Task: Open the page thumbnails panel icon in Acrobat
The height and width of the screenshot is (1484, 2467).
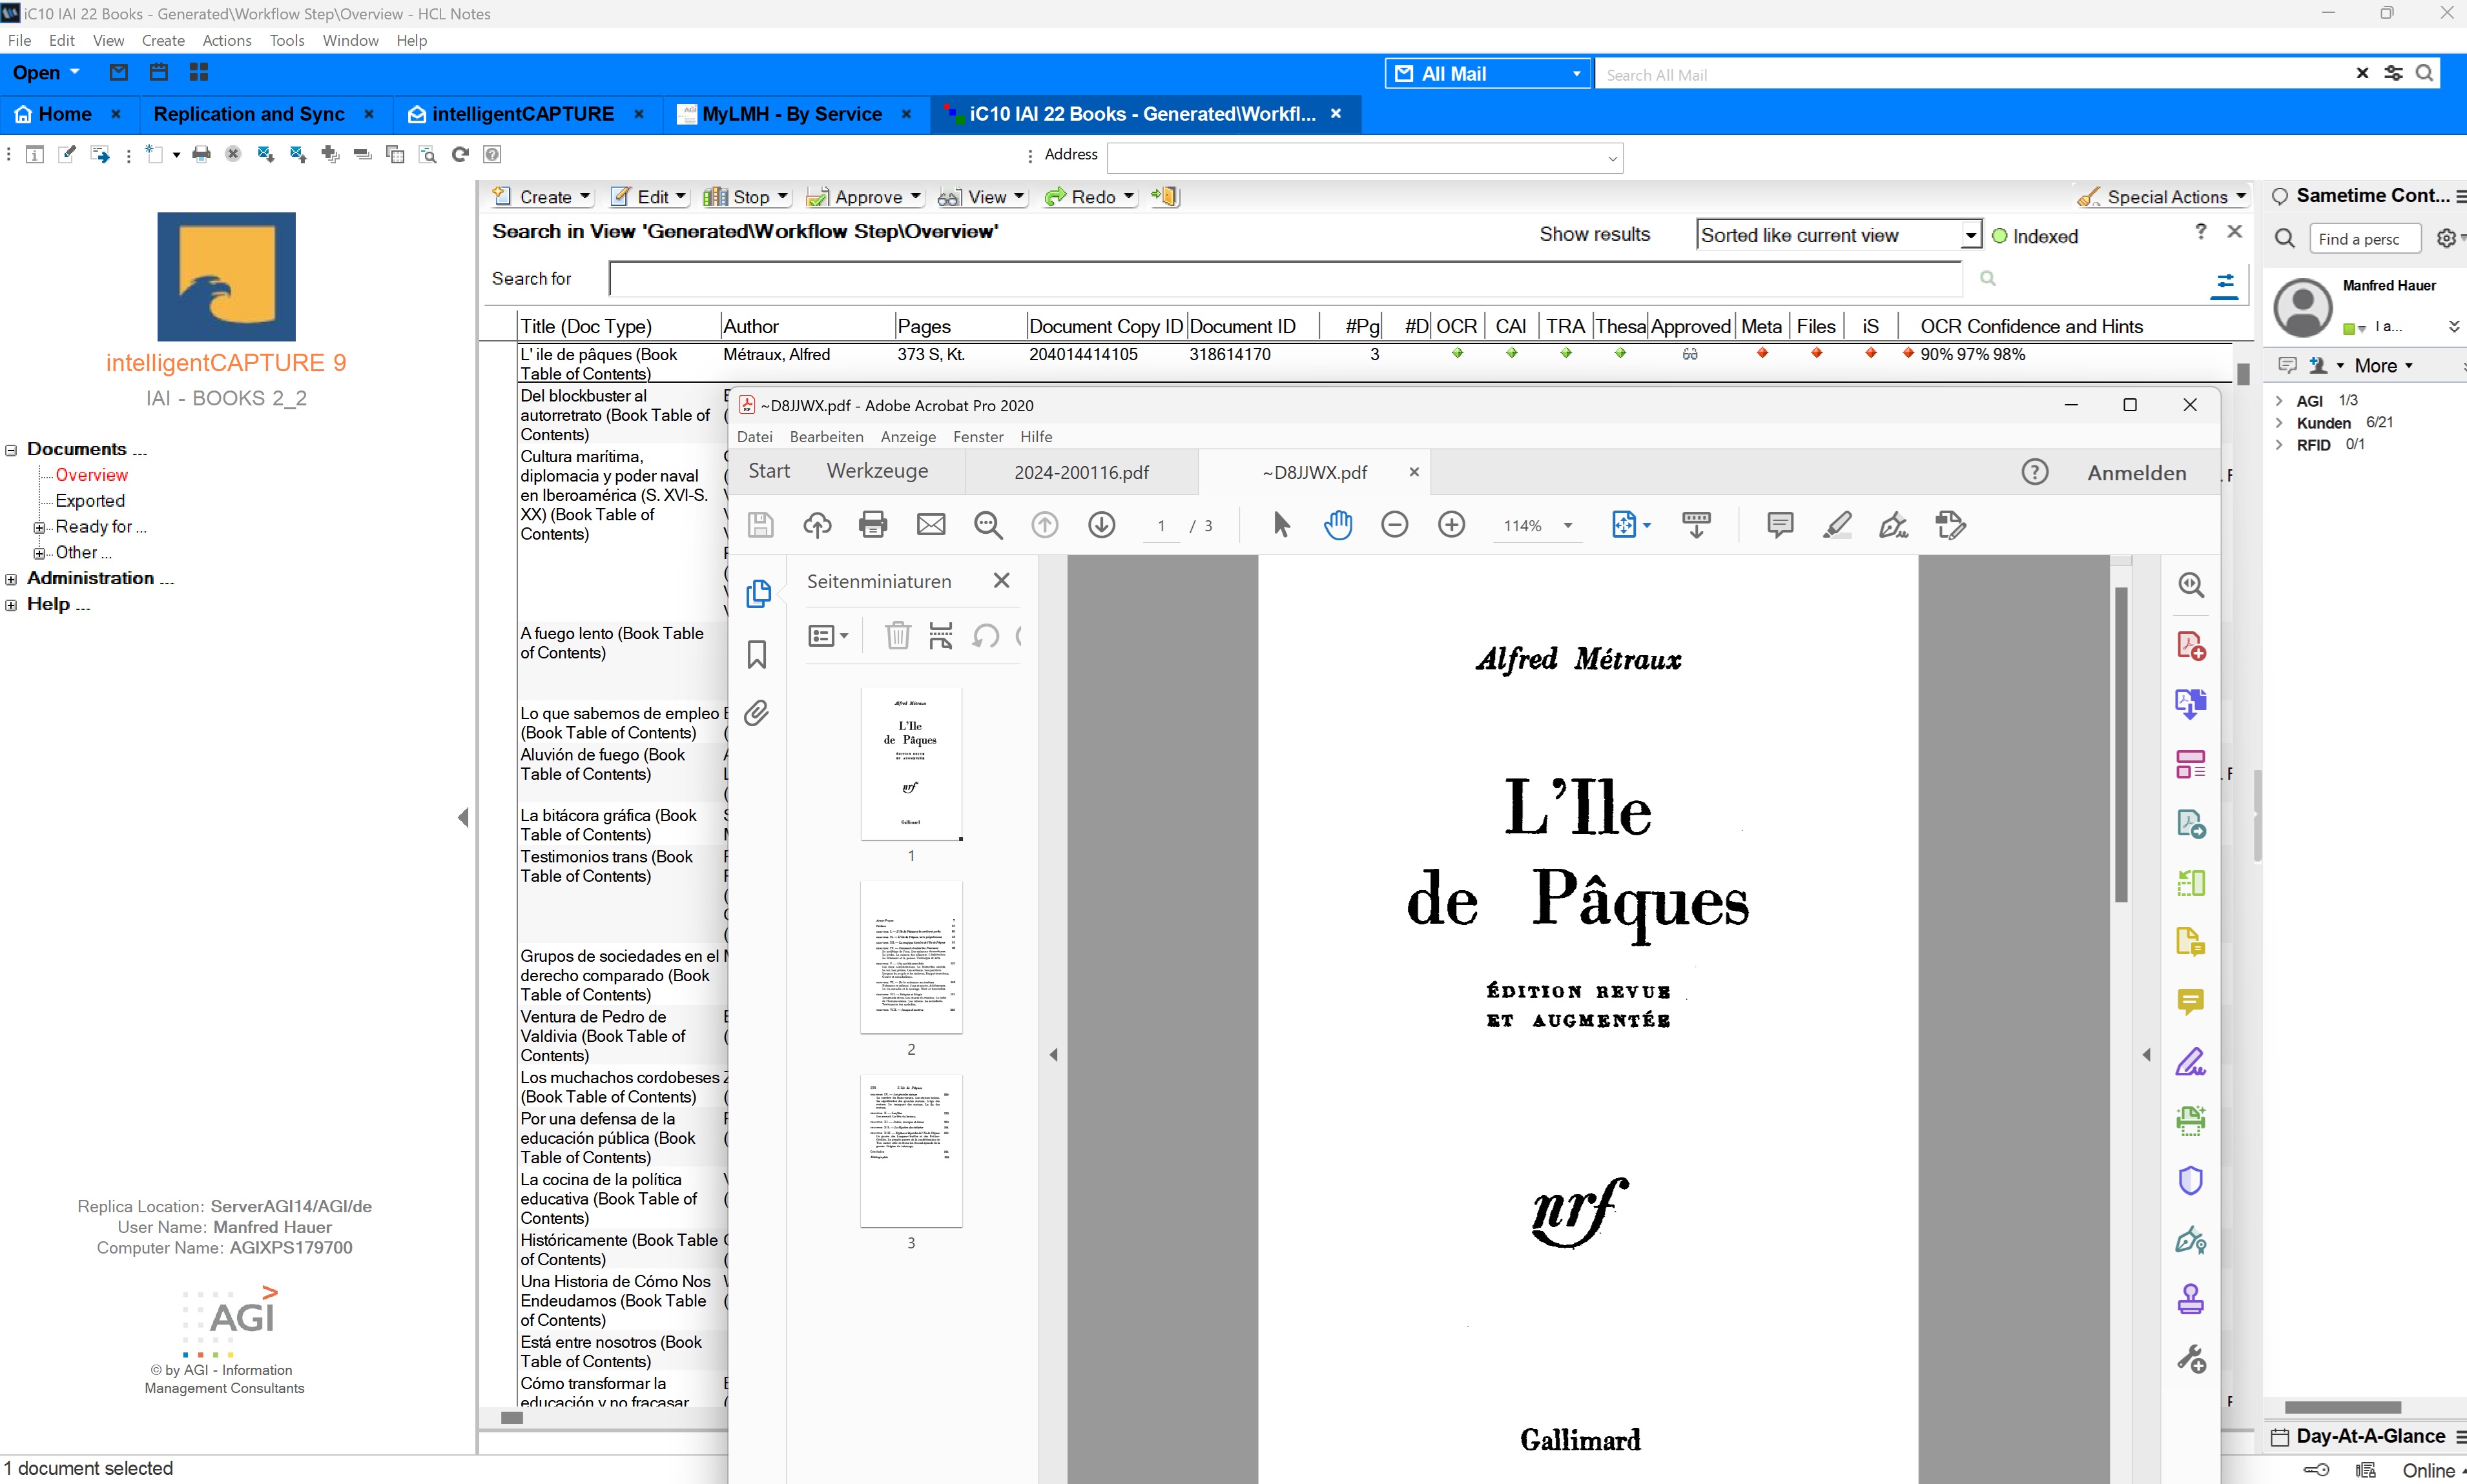Action: (x=758, y=593)
